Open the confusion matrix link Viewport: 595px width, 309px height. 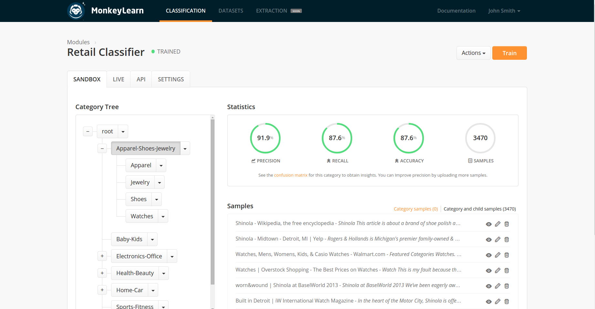291,175
